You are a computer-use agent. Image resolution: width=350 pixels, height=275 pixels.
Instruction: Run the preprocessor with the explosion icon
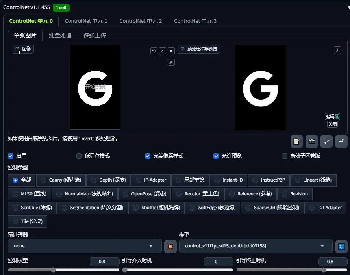(x=170, y=246)
